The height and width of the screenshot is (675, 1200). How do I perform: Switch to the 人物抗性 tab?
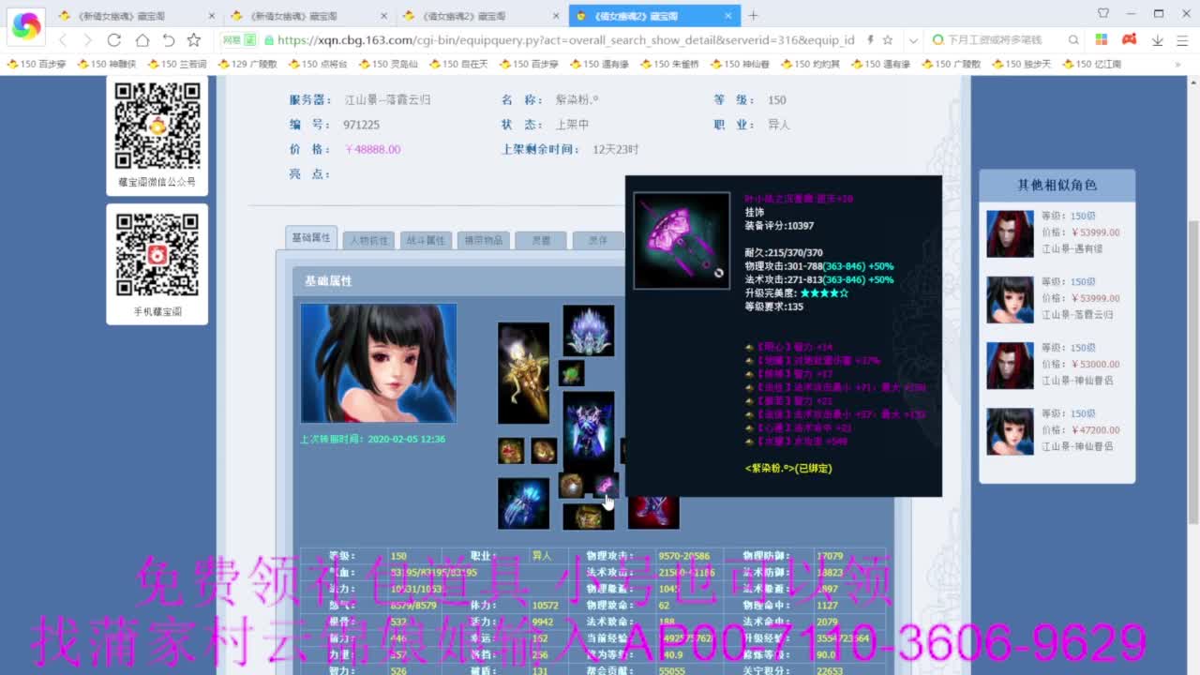[368, 240]
